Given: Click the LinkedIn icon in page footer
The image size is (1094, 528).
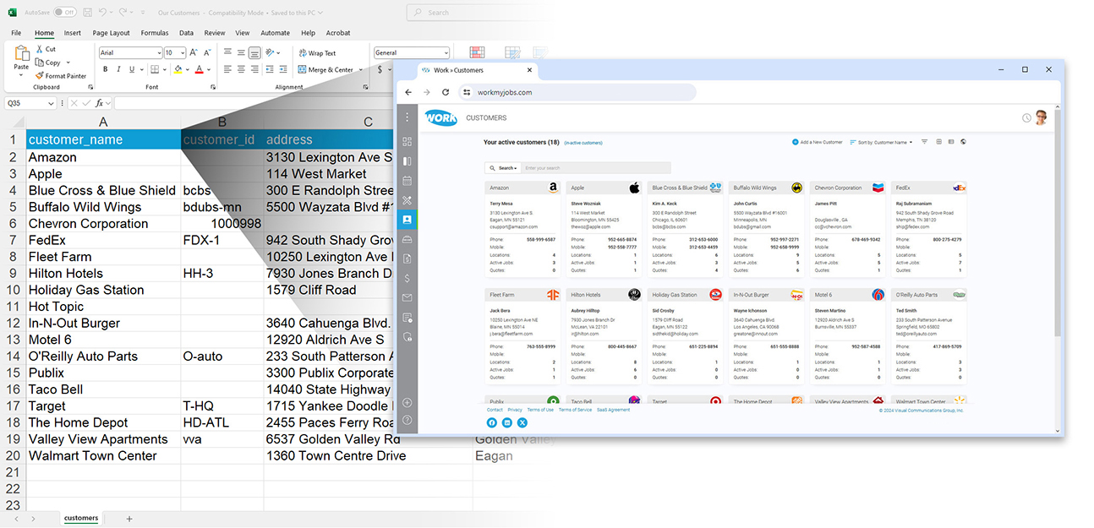Looking at the screenshot, I should pos(506,422).
